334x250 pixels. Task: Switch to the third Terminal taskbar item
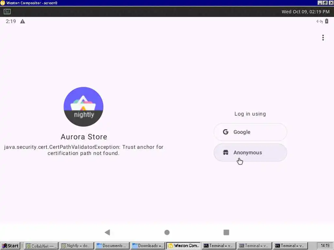[290, 246]
